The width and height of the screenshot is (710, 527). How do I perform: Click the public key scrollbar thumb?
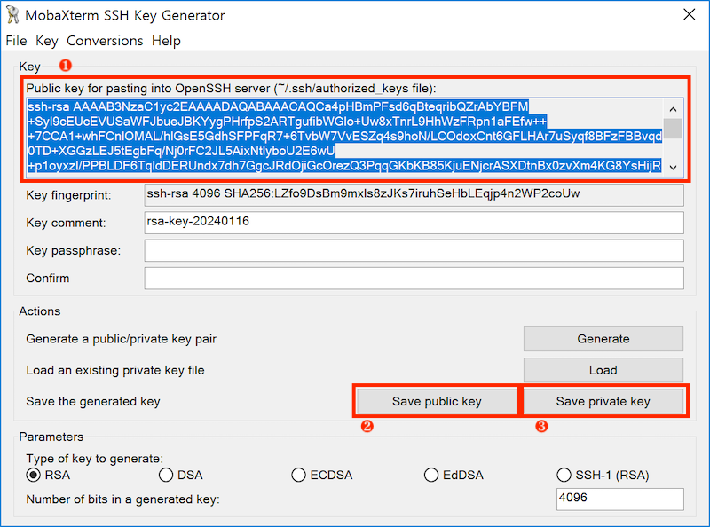pyautogui.click(x=674, y=129)
